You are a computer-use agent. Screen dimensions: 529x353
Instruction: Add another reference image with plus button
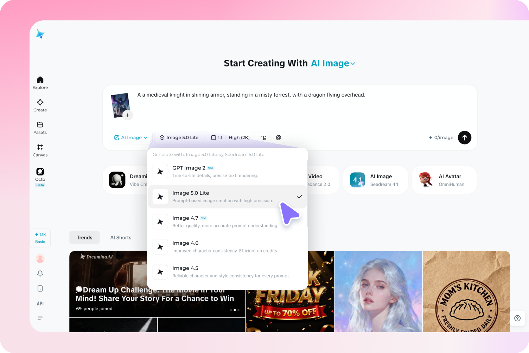pos(128,115)
